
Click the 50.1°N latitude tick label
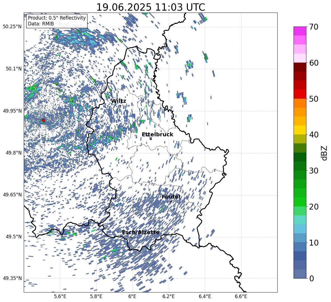14,69
